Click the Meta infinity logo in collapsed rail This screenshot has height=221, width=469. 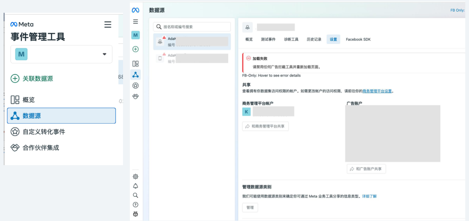(135, 10)
